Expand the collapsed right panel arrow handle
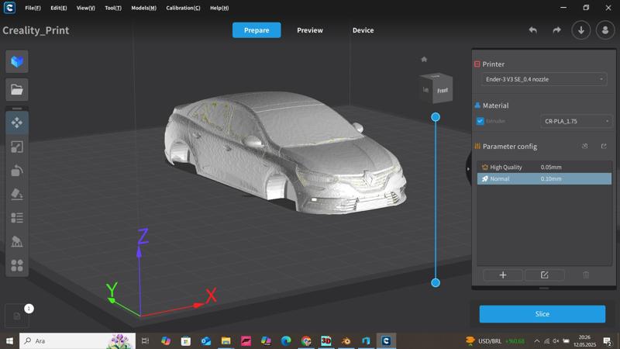The image size is (620, 349). tap(468, 168)
